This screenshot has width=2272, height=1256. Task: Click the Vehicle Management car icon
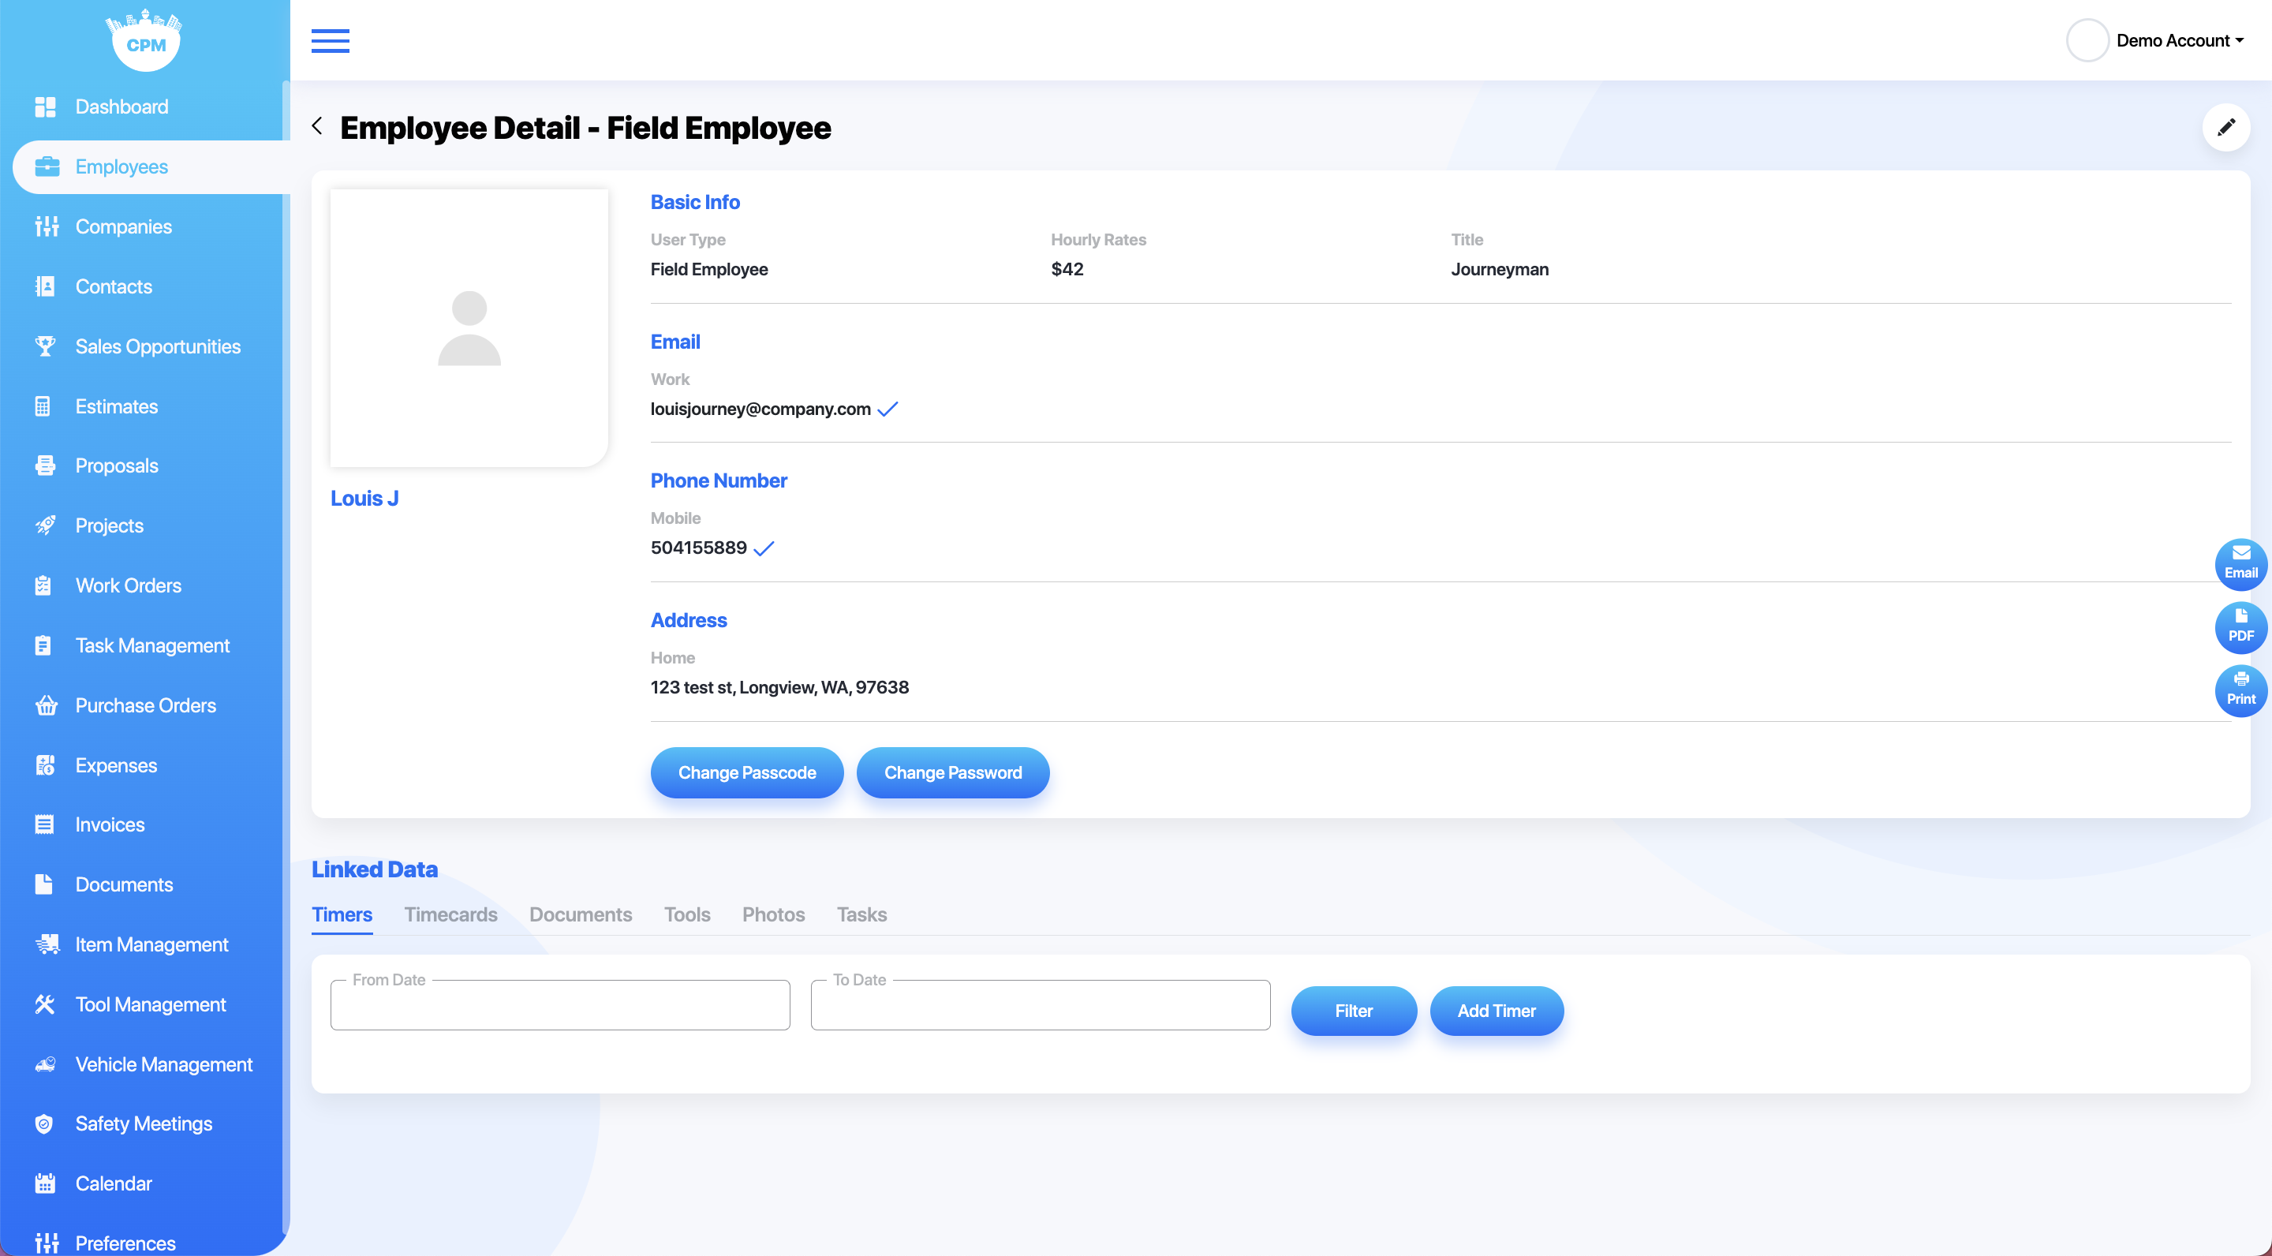click(x=46, y=1064)
